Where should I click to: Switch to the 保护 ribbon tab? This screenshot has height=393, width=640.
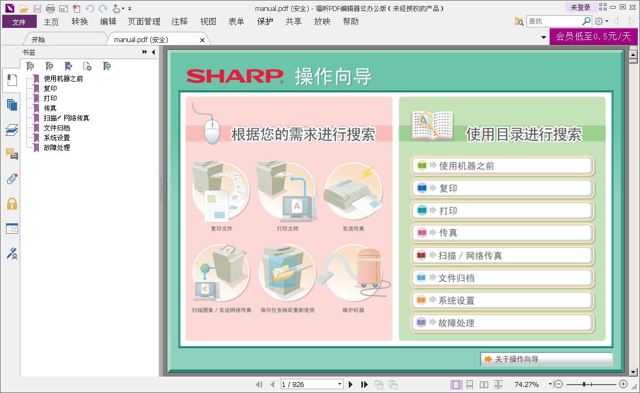265,21
